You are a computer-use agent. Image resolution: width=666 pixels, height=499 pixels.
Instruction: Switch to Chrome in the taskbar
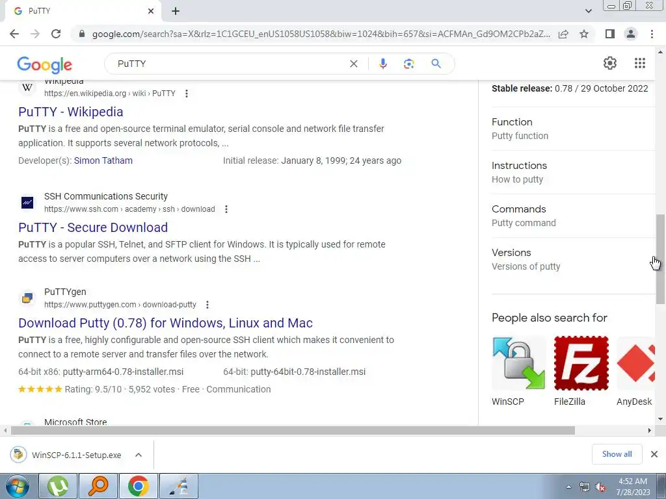point(139,486)
